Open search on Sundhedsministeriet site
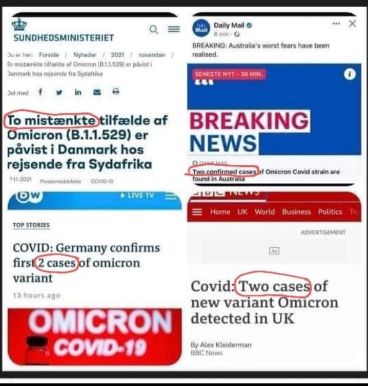This screenshot has width=368, height=386. 154,30
